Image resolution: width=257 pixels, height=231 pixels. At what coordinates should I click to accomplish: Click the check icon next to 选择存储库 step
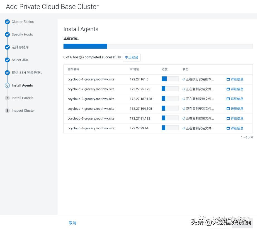tap(7, 47)
